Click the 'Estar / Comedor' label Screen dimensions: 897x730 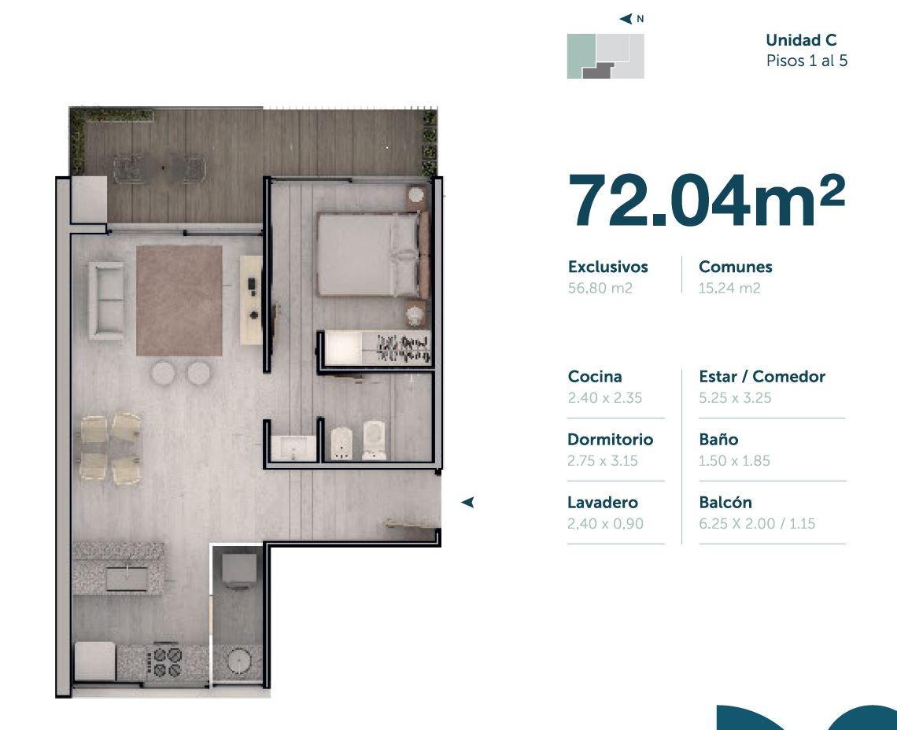point(762,377)
